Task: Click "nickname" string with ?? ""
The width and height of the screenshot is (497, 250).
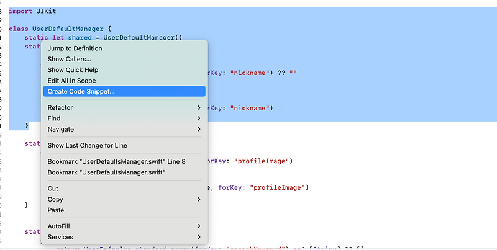Action: [250, 73]
